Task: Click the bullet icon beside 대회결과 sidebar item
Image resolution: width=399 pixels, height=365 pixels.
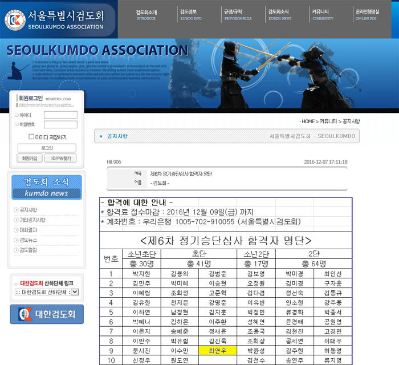Action: [16, 230]
